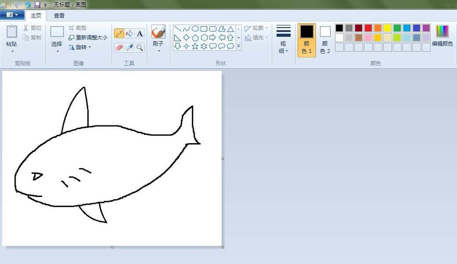The height and width of the screenshot is (264, 457).
Task: Click the Select (选择) rectangle icon
Action: 57,32
